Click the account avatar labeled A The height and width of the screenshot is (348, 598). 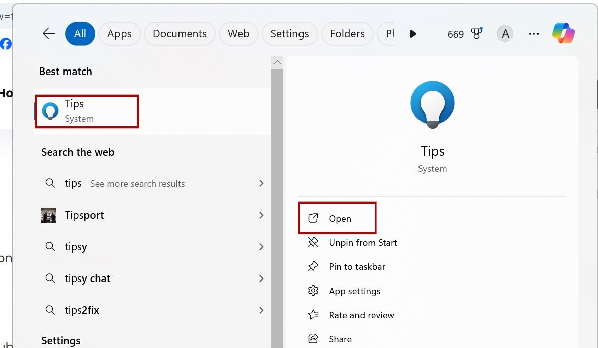pyautogui.click(x=505, y=34)
